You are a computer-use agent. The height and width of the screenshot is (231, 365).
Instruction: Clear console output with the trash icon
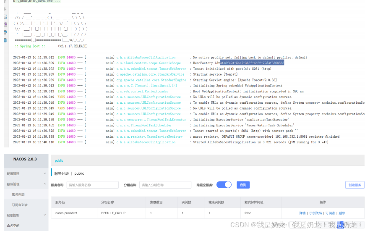[5, 40]
